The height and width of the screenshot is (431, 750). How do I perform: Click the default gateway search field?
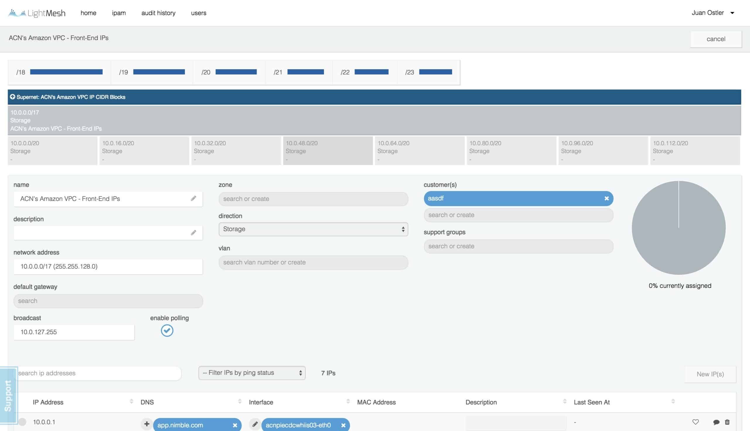pyautogui.click(x=108, y=301)
